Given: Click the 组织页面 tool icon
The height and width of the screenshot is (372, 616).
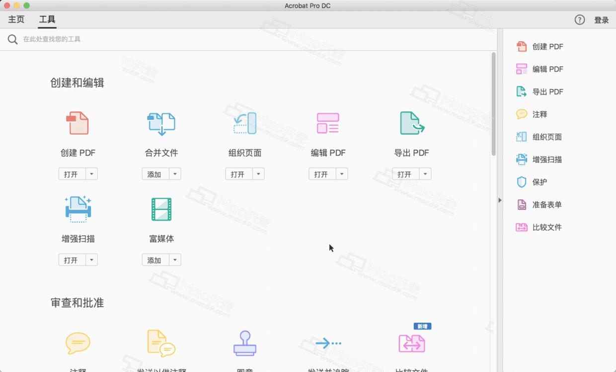Looking at the screenshot, I should (x=245, y=123).
